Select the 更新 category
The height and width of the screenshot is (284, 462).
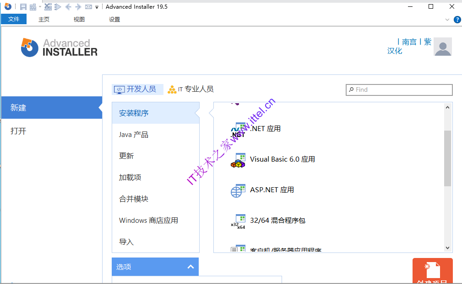click(156, 156)
